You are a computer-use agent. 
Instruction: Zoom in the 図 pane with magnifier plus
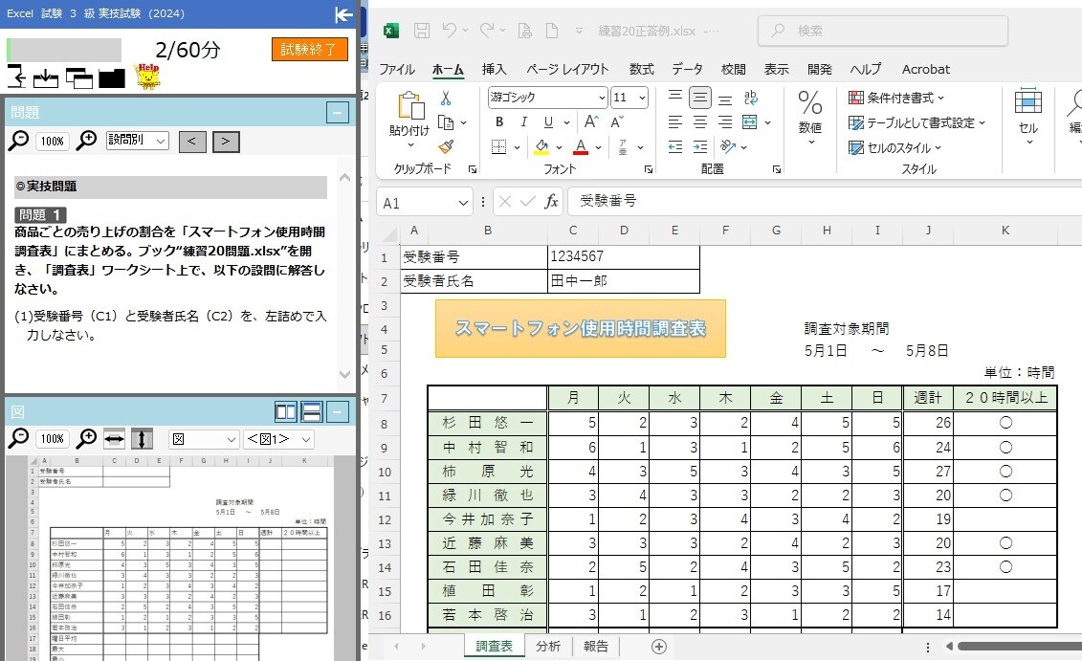coord(86,438)
